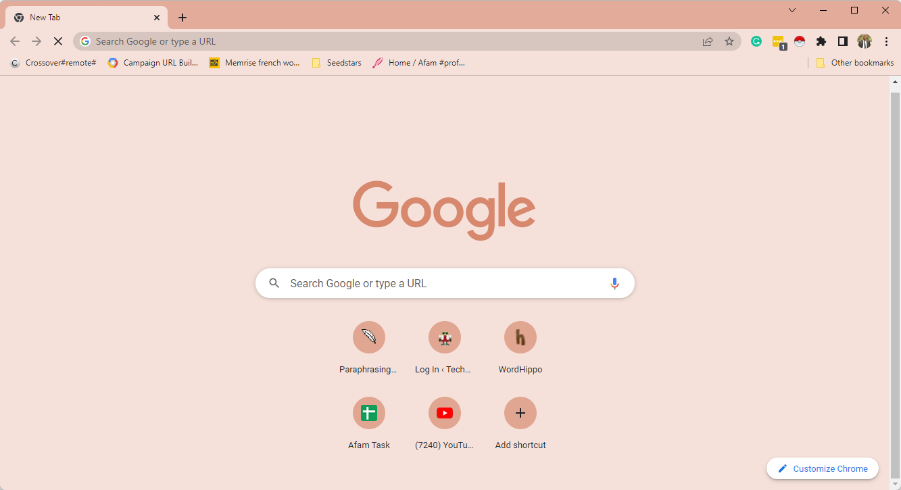Open the WordHippo shortcut
The image size is (901, 490).
click(520, 348)
